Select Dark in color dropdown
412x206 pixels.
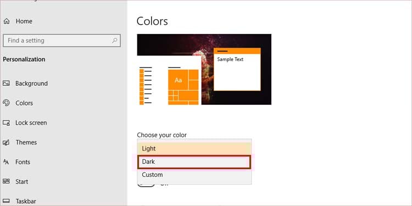coord(194,162)
